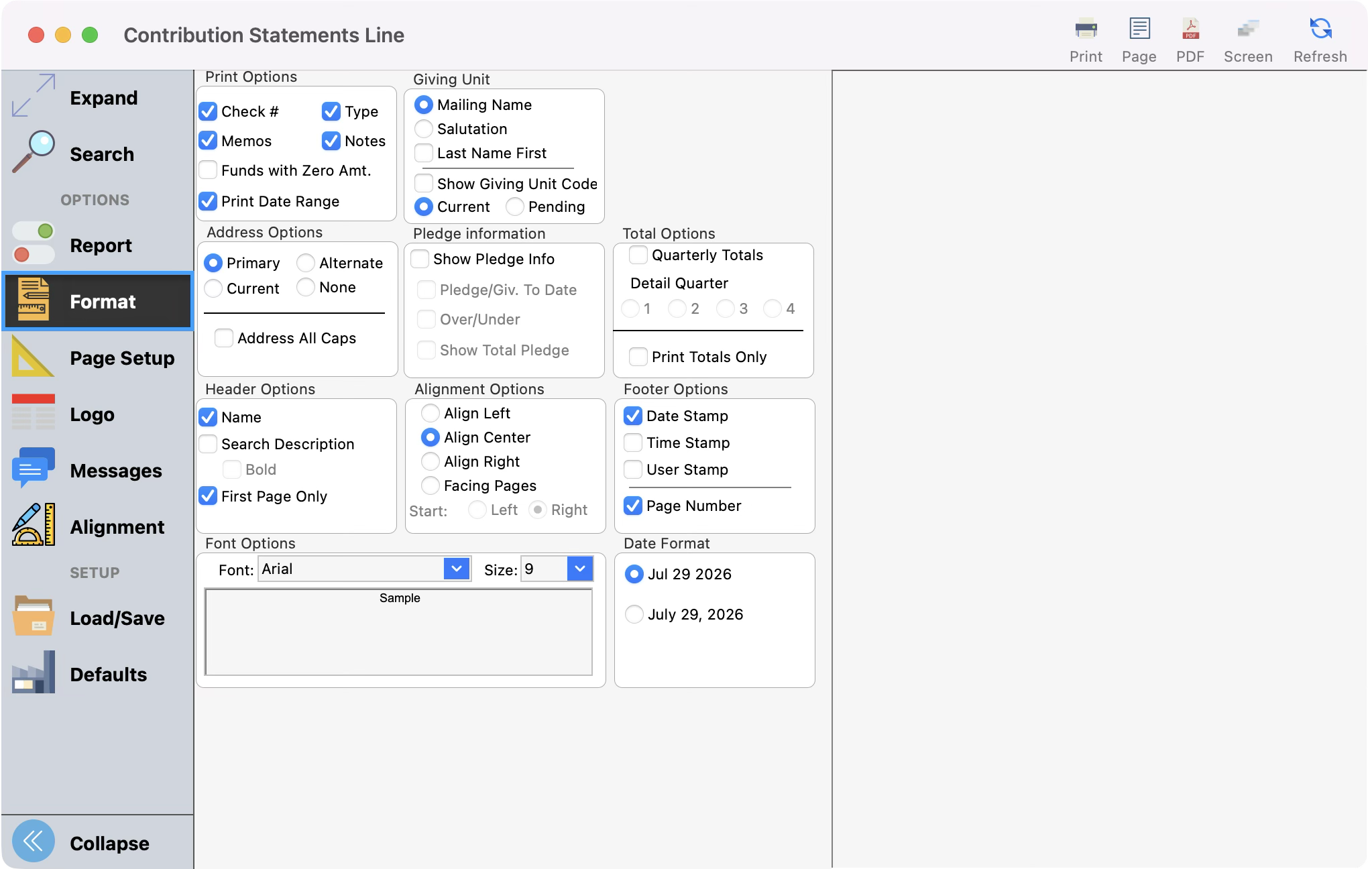Image resolution: width=1368 pixels, height=869 pixels.
Task: Click the Screen preview icon
Action: (1248, 29)
